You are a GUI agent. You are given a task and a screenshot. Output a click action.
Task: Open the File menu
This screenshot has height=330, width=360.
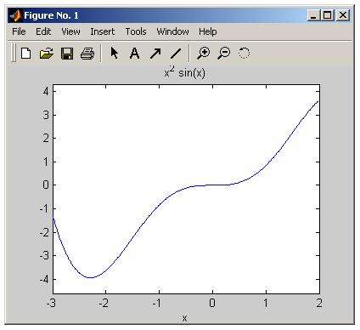19,31
